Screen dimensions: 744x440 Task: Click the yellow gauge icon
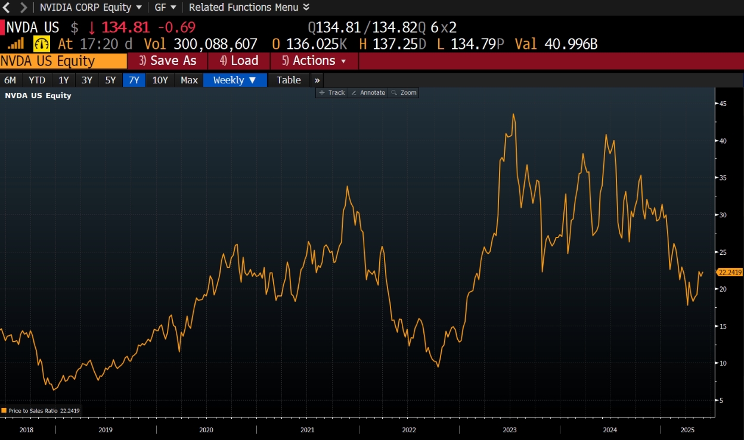click(x=42, y=43)
